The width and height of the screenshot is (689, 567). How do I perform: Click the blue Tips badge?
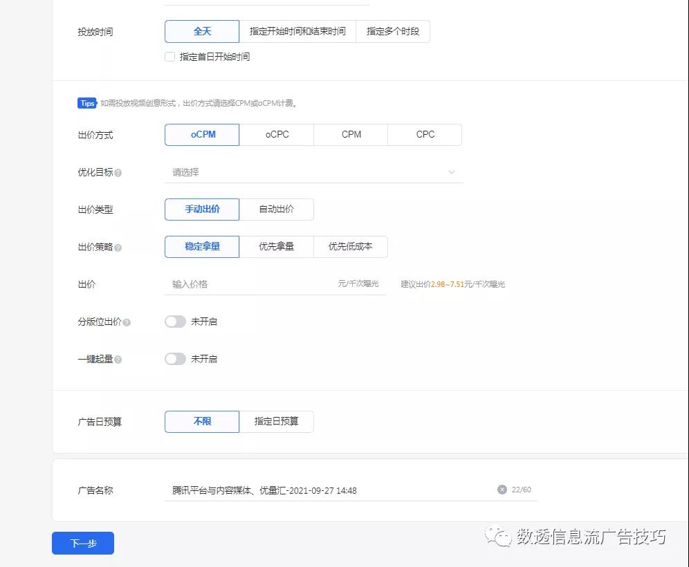pyautogui.click(x=87, y=103)
